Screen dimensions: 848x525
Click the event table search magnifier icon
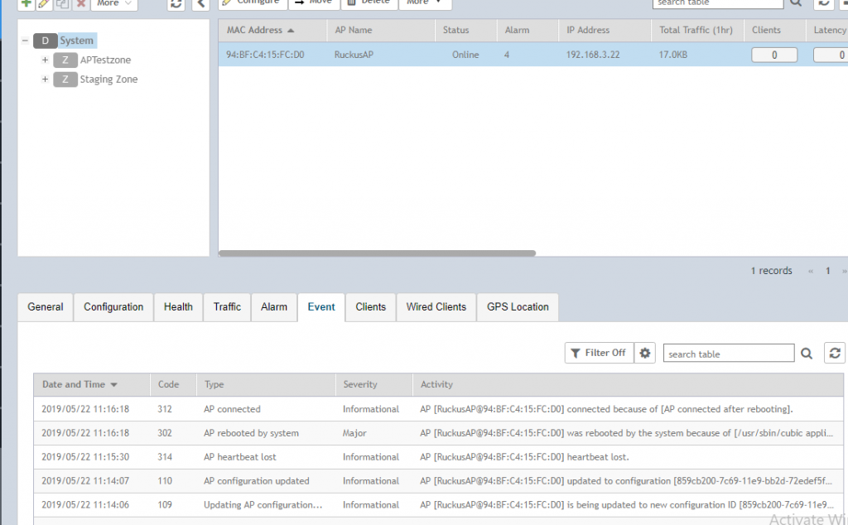coord(807,354)
